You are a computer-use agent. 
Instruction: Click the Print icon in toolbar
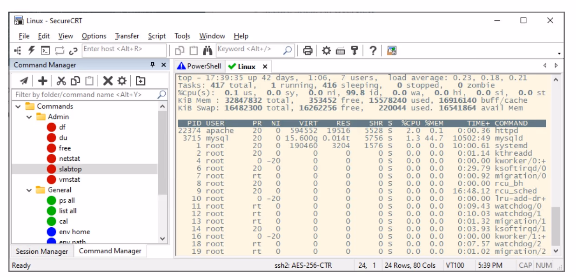308,50
